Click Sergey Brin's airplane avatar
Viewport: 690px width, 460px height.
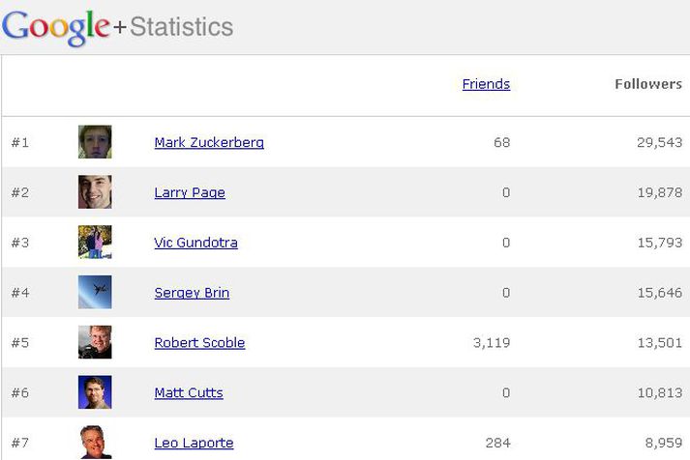pyautogui.click(x=95, y=292)
